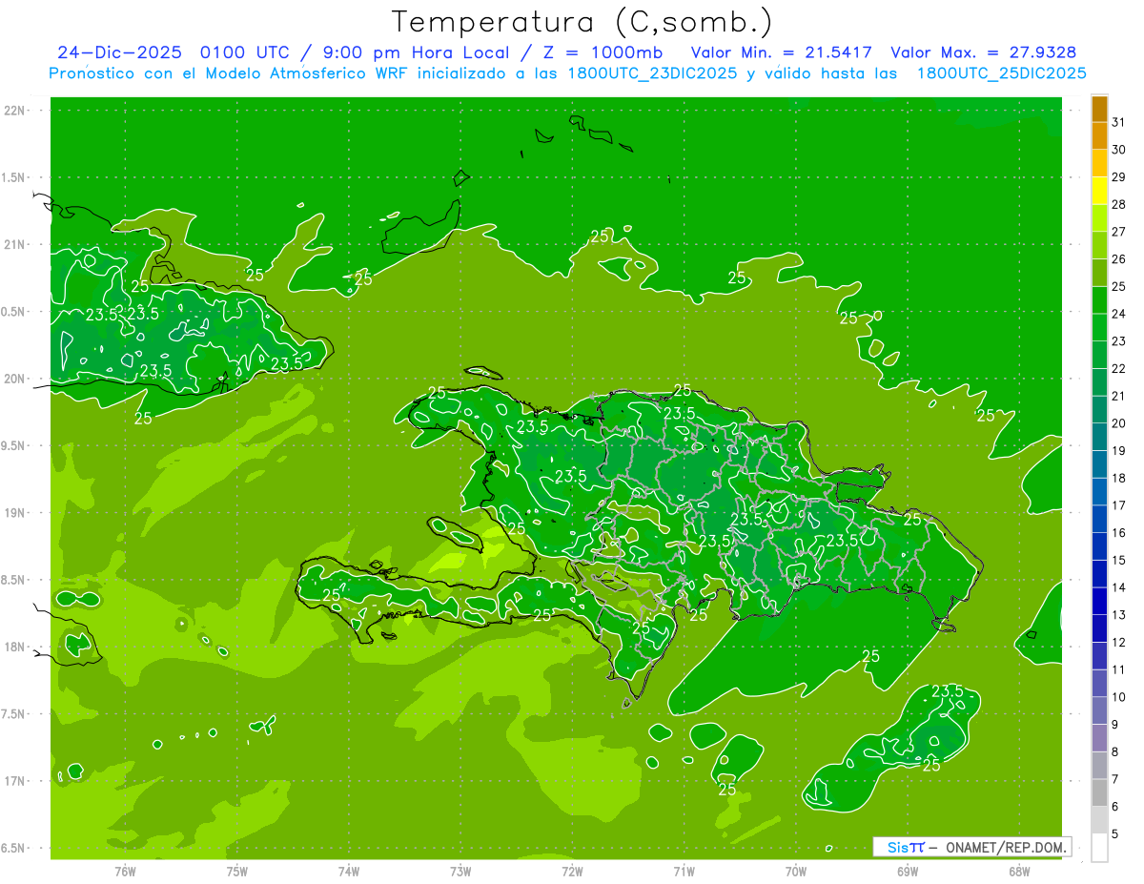Click the teal legend swatch between 19 and 20

pos(1099,437)
